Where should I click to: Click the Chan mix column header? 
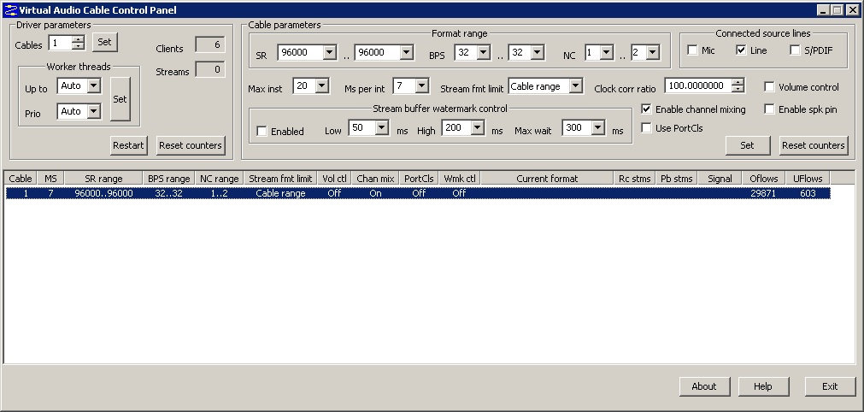tap(375, 179)
